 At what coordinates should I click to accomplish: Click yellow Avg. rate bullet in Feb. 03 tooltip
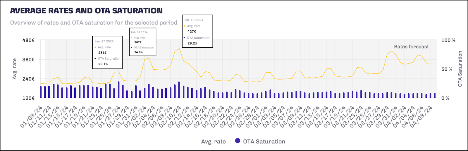tap(131, 37)
